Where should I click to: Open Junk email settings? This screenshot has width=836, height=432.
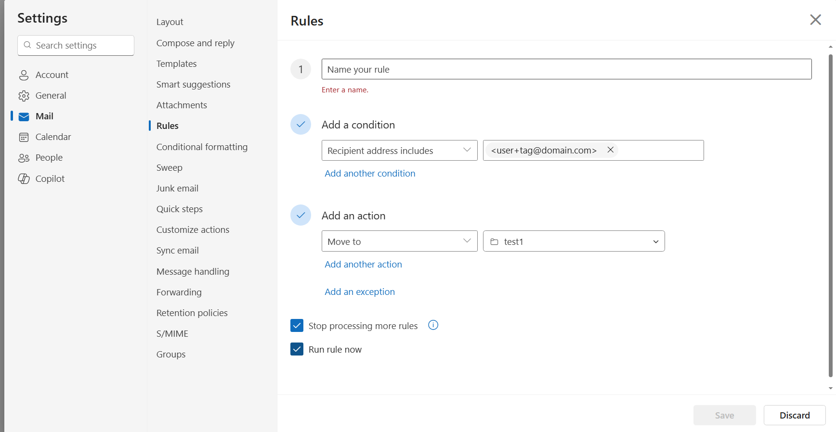tap(177, 189)
